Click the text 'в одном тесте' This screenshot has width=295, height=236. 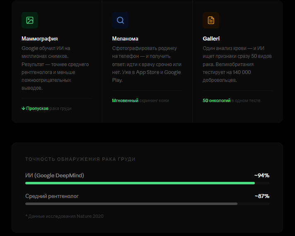246,100
